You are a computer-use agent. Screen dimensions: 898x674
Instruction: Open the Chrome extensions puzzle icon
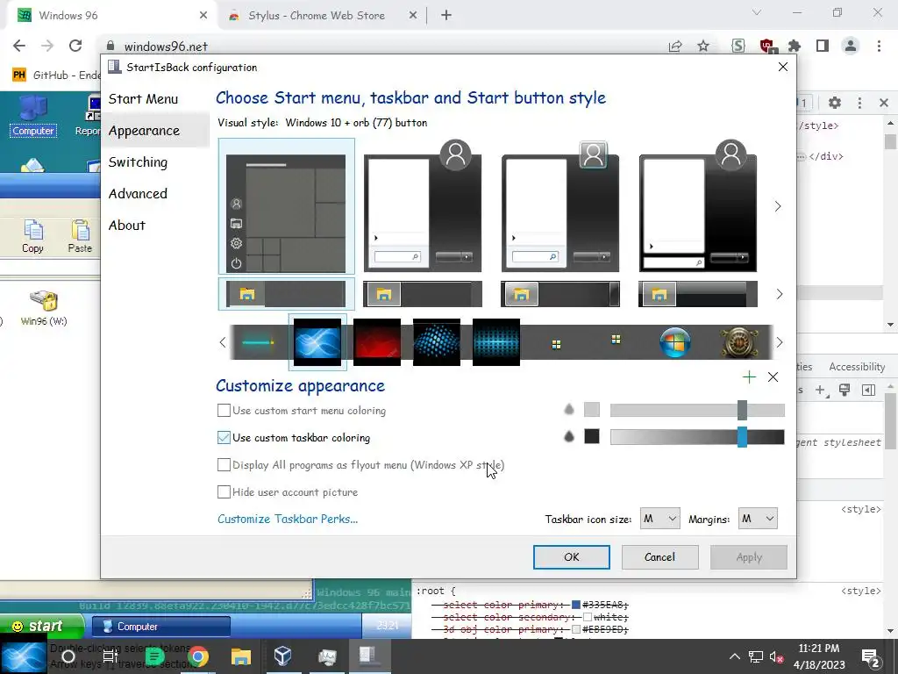pos(795,46)
